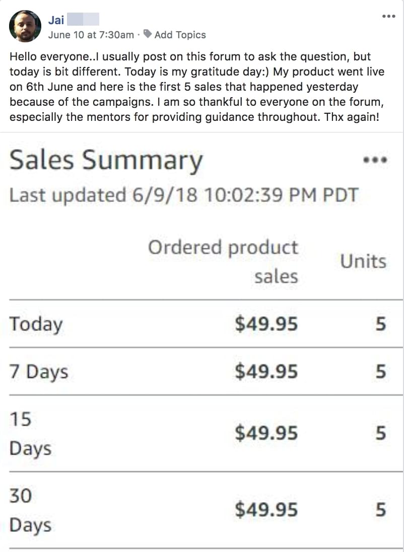Click the poster's profile picture
This screenshot has width=404, height=552.
coord(25,26)
